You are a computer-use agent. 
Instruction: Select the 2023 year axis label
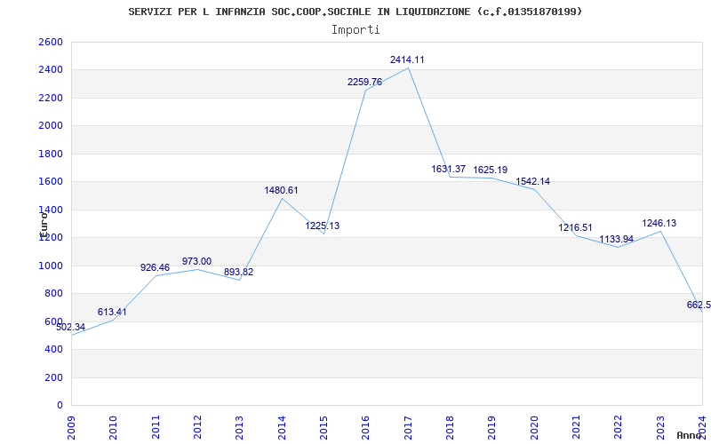(x=660, y=427)
